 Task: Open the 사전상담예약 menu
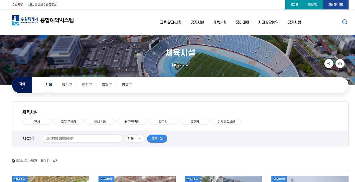pyautogui.click(x=268, y=22)
